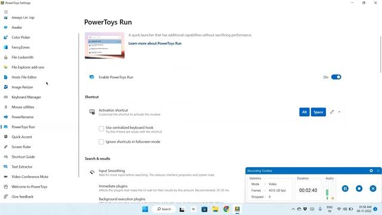Open the hamburger navigation menu icon
The width and height of the screenshot is (382, 215).
(6, 12)
